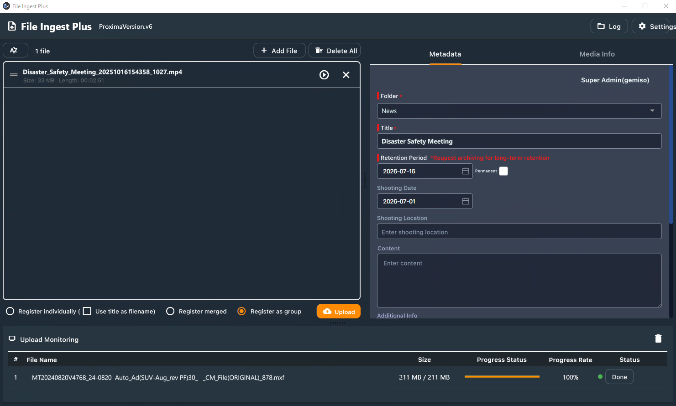Click the Upload Monitoring monitor icon
The image size is (676, 406).
tap(12, 339)
